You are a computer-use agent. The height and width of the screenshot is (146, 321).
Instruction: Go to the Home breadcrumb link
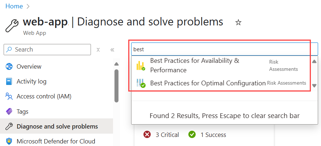[x=14, y=6]
